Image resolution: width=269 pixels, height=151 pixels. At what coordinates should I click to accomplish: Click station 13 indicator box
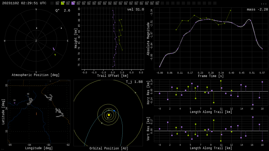[120, 3]
